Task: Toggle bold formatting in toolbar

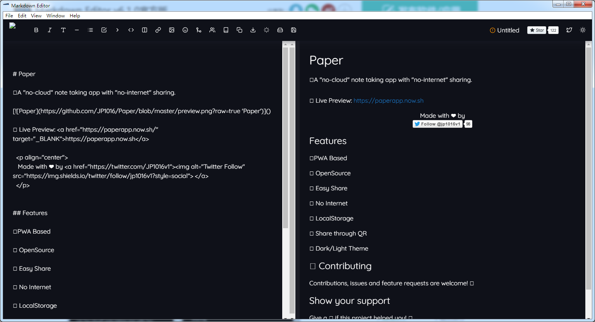Action: tap(36, 30)
